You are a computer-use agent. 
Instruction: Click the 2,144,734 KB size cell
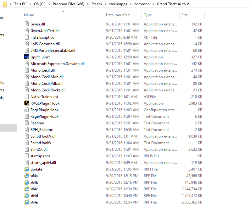click(192, 189)
